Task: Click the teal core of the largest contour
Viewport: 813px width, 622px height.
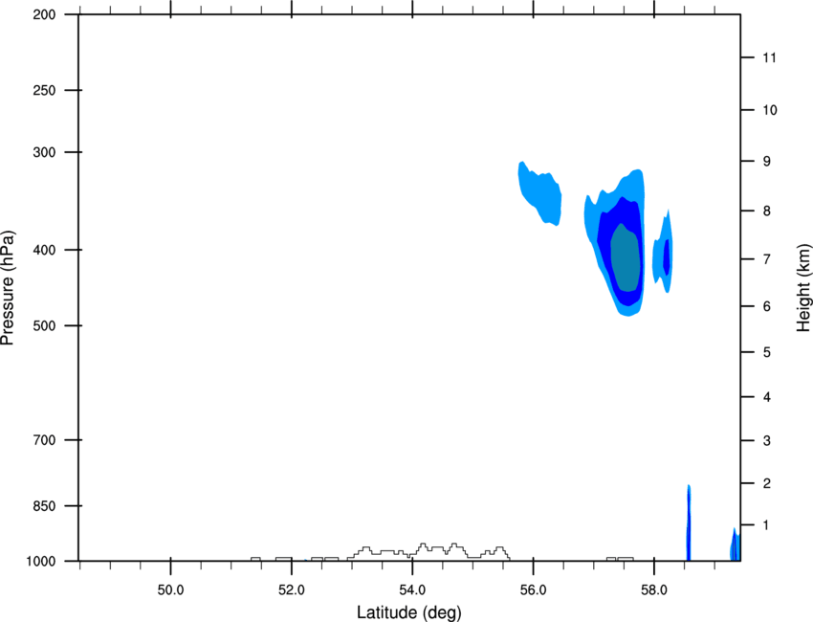Action: pos(625,257)
